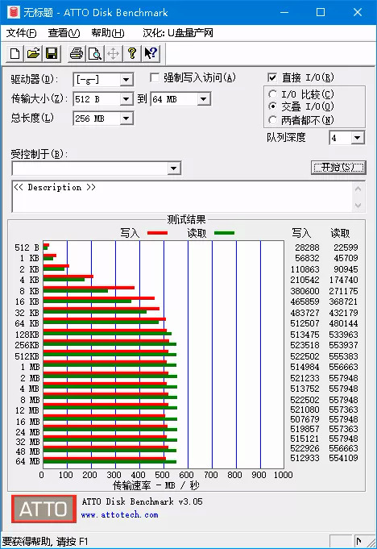Click the 开始 start button
377x549 pixels.
338,168
